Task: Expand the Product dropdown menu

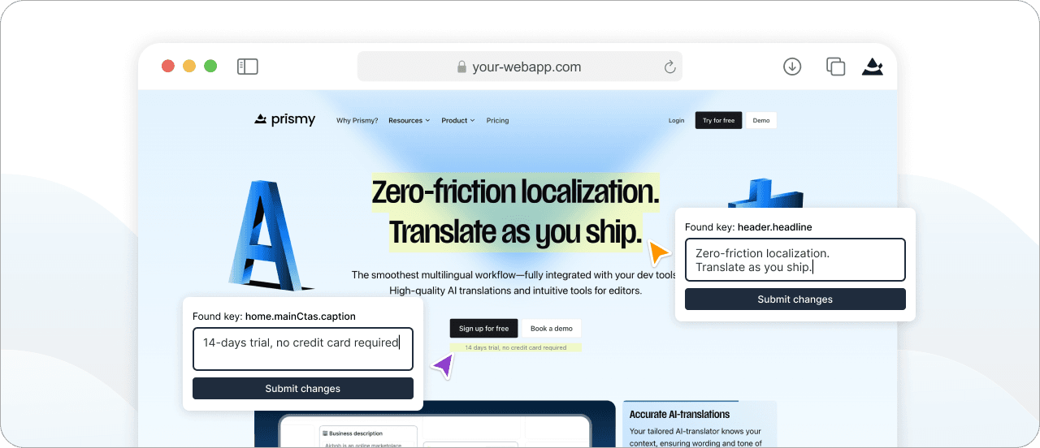Action: (x=457, y=121)
